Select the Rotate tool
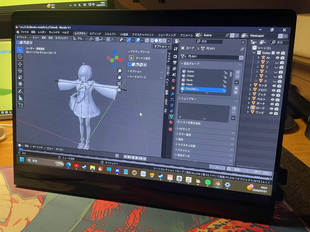310x232 pixels. pyautogui.click(x=20, y=71)
